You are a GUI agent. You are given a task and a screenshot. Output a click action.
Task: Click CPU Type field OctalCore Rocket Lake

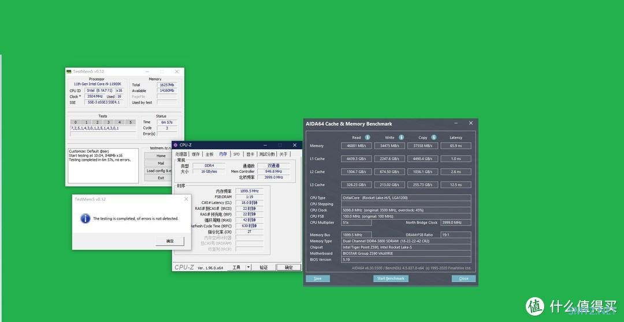(406, 198)
